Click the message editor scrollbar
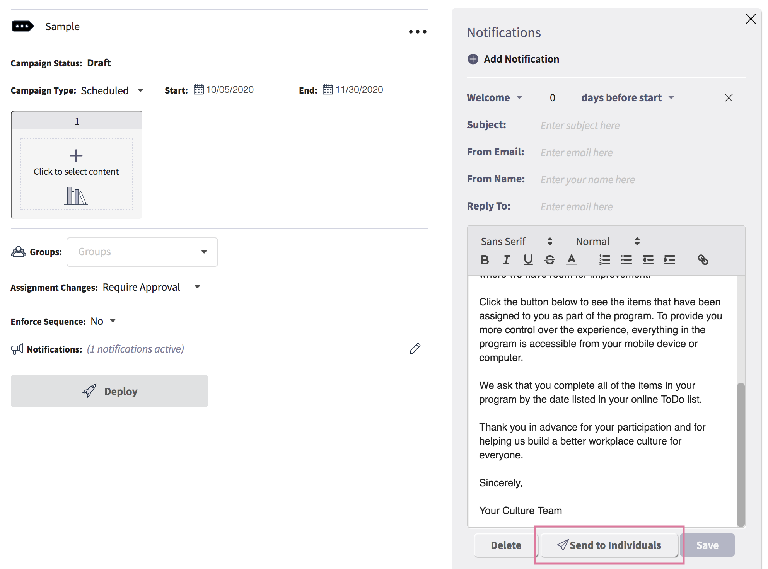This screenshot has width=768, height=569. coord(741,454)
